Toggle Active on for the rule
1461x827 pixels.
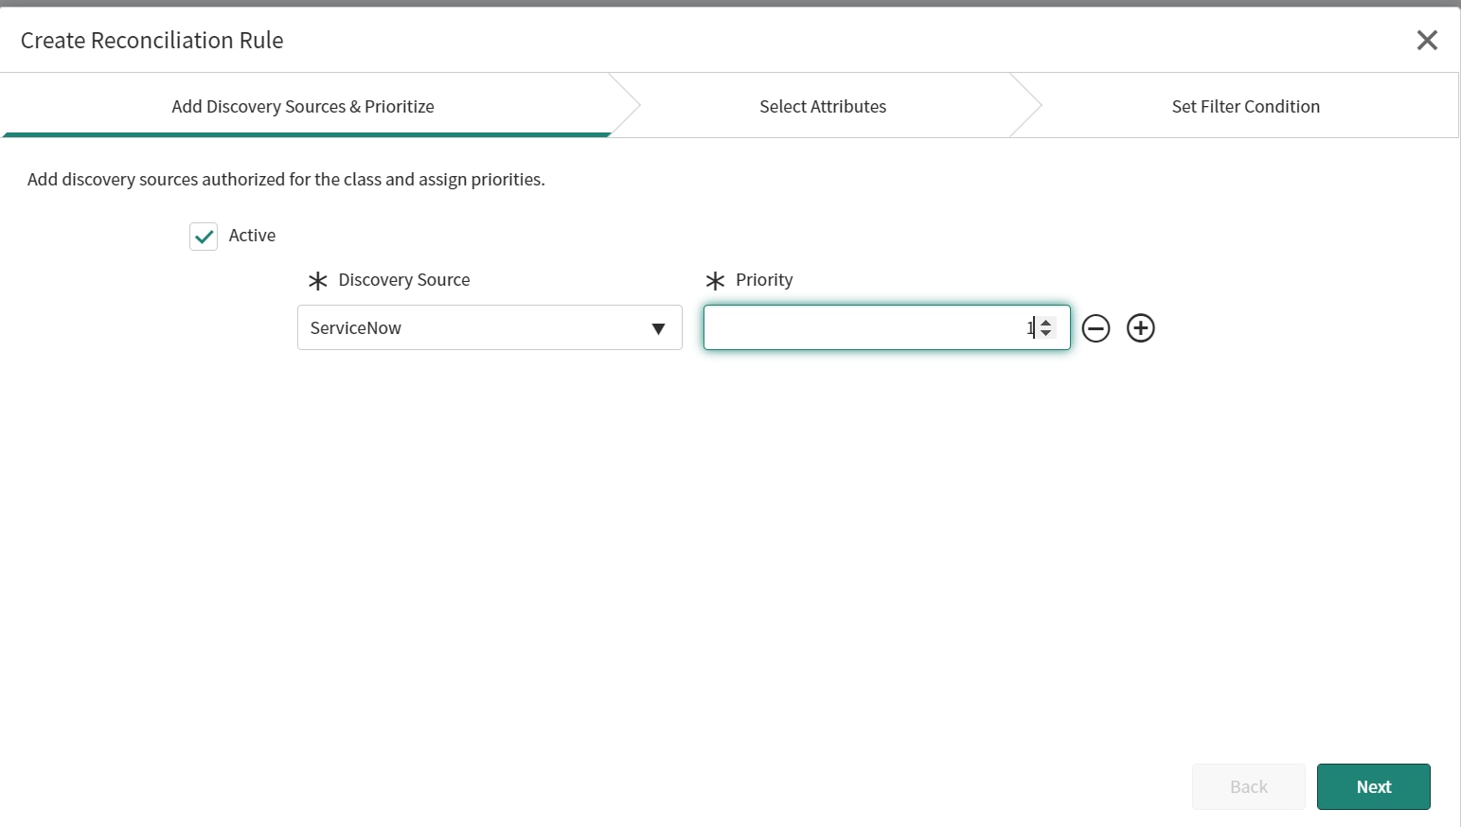click(203, 236)
